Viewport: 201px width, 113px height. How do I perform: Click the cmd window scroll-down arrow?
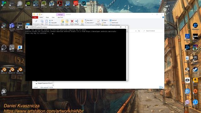(x=127, y=80)
